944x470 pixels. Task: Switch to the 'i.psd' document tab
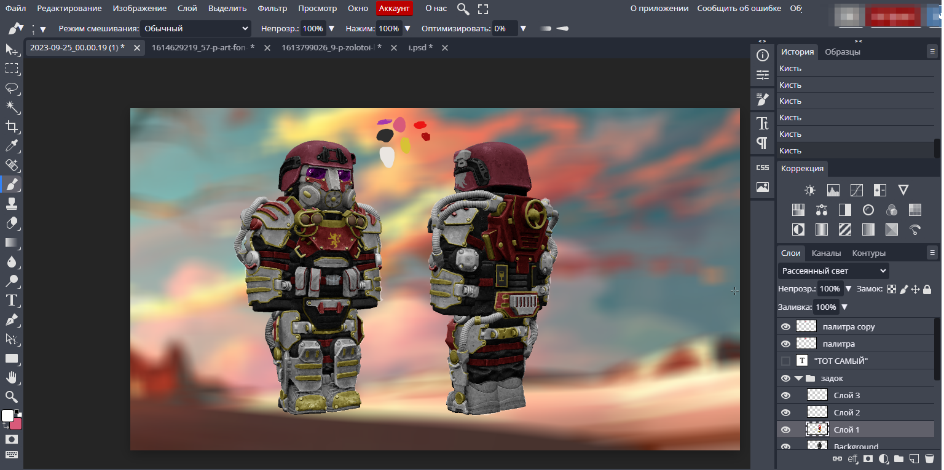(420, 47)
